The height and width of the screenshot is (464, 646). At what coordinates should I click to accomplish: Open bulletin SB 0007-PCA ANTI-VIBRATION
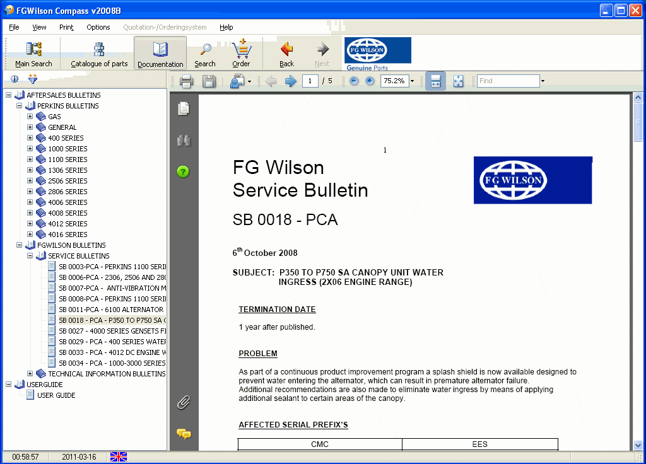click(112, 287)
